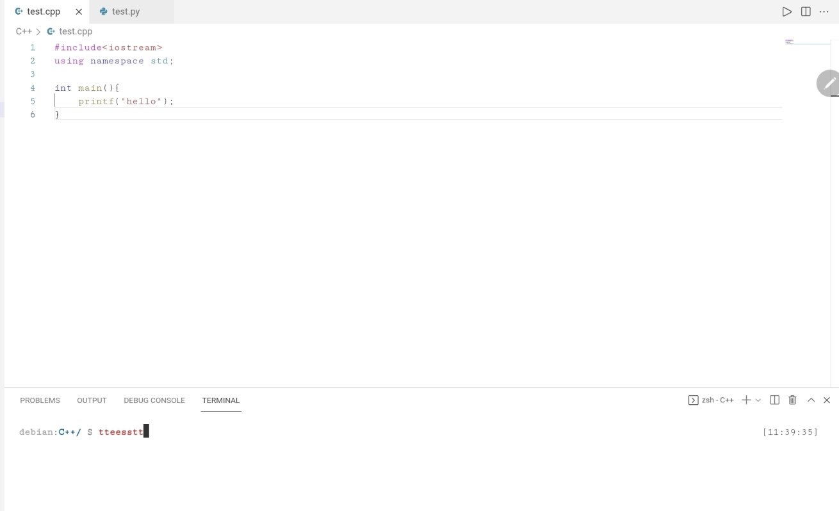This screenshot has height=511, width=839.
Task: Click the minimap code preview
Action: tap(789, 42)
